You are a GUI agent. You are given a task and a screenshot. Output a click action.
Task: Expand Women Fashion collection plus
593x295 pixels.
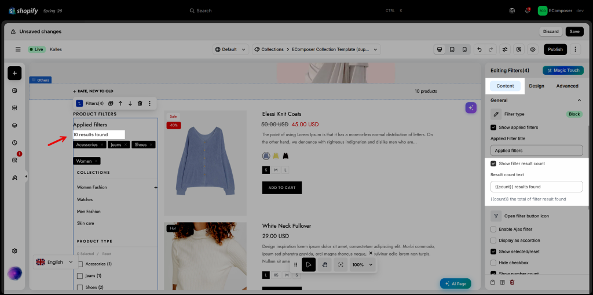(155, 187)
